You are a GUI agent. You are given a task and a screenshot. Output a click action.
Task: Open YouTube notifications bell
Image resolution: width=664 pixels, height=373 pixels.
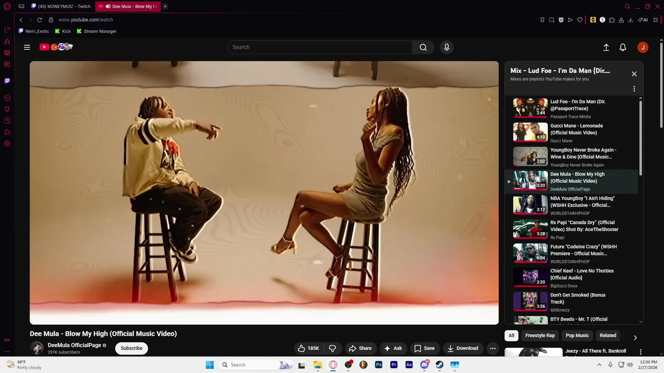[x=623, y=47]
